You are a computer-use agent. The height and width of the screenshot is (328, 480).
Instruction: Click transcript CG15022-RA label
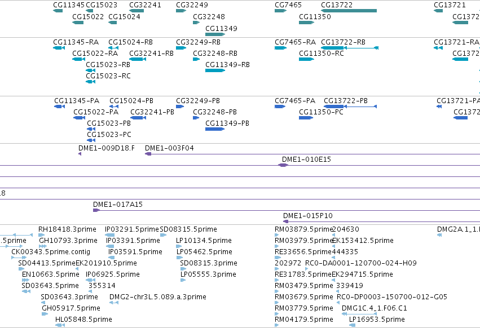tap(95, 53)
